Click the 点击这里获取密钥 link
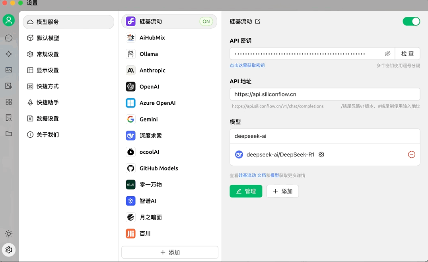The height and width of the screenshot is (262, 428). click(247, 65)
